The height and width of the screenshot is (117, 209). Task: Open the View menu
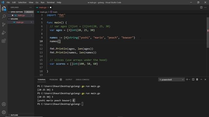pos(31,2)
